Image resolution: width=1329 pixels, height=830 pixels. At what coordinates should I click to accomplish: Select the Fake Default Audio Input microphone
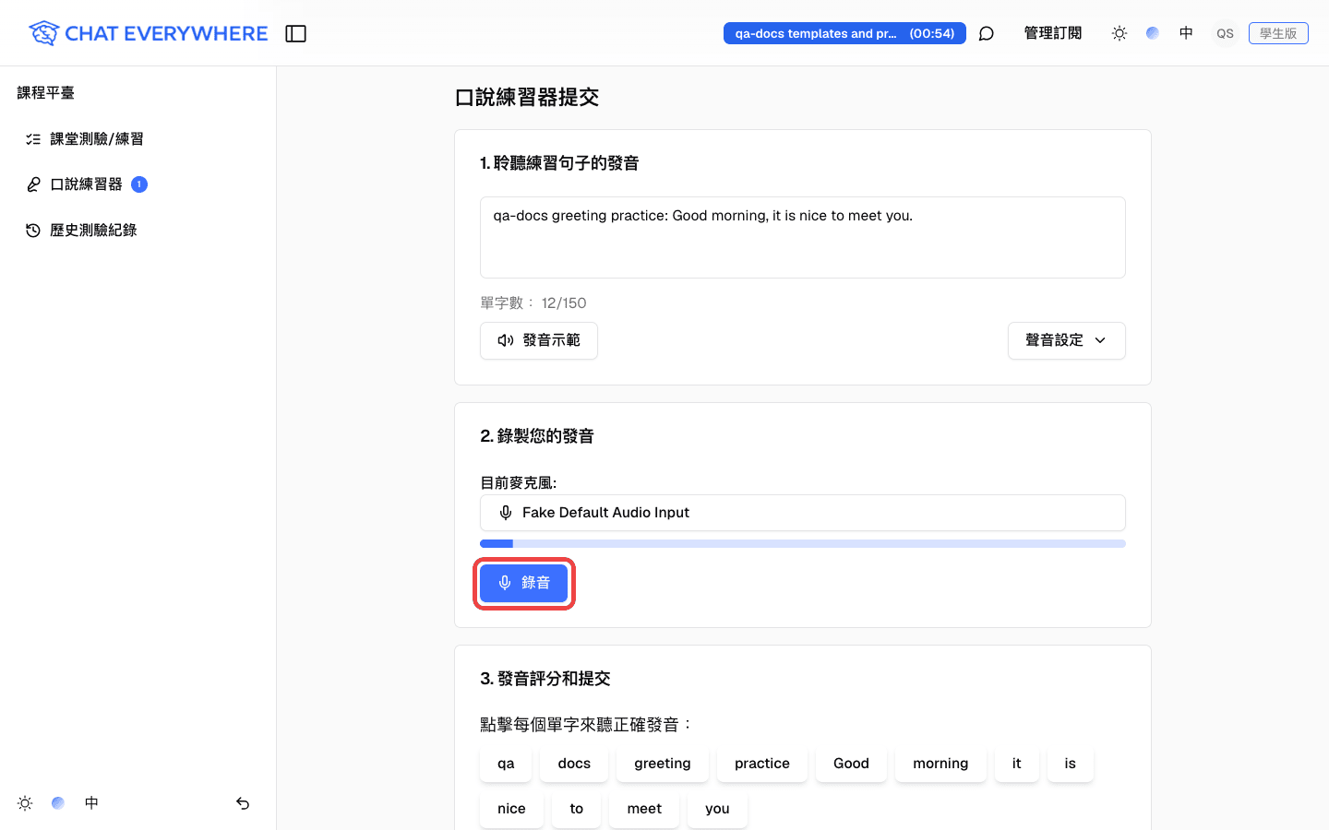coord(803,513)
